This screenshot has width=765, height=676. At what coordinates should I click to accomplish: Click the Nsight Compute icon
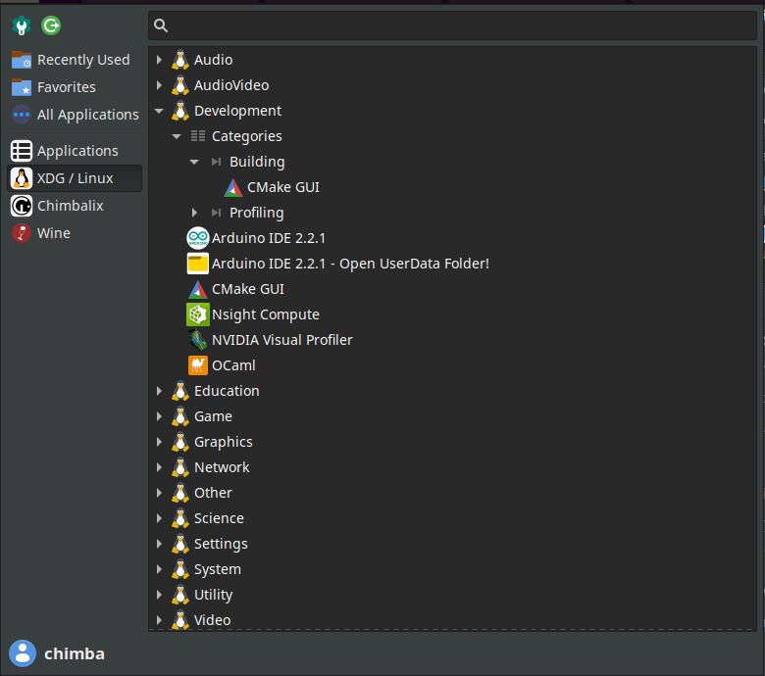(x=198, y=314)
